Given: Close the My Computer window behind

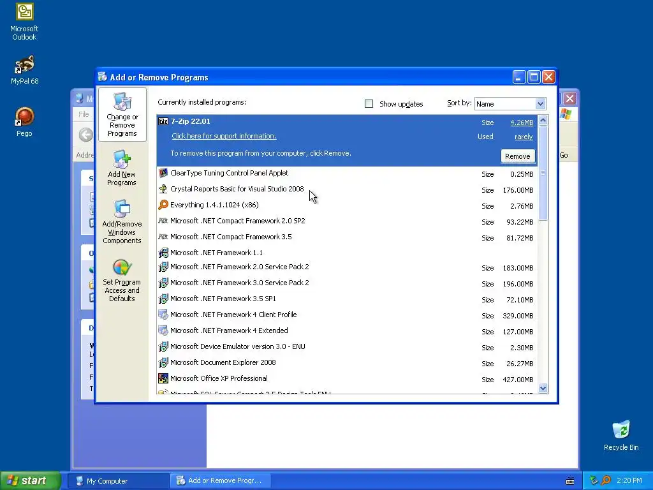Looking at the screenshot, I should click(x=569, y=99).
